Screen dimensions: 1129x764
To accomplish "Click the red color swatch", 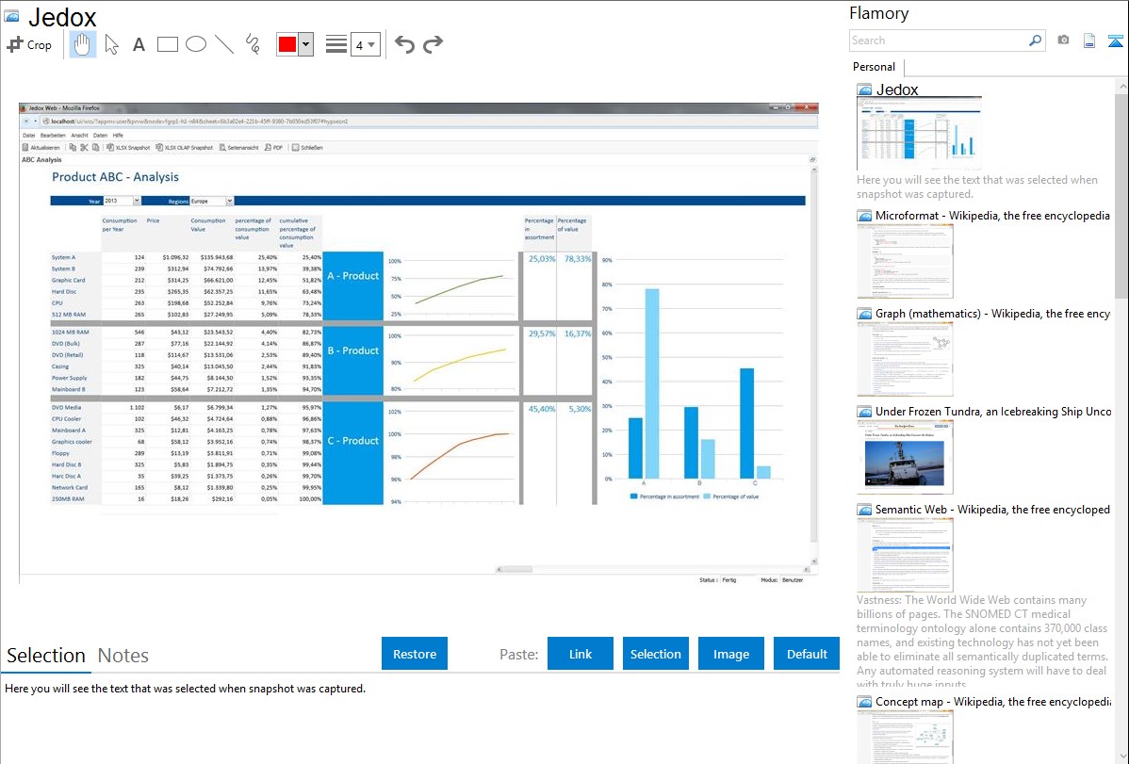I will (x=286, y=44).
